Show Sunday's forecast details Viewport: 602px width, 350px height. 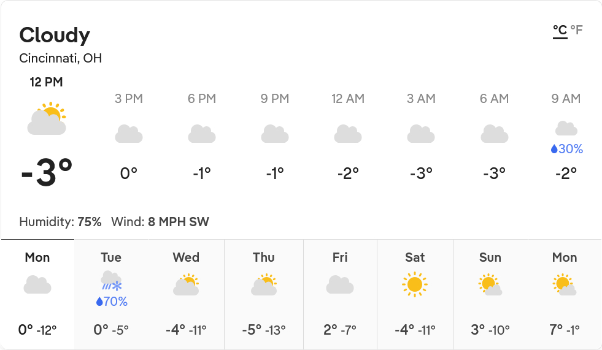coord(490,294)
